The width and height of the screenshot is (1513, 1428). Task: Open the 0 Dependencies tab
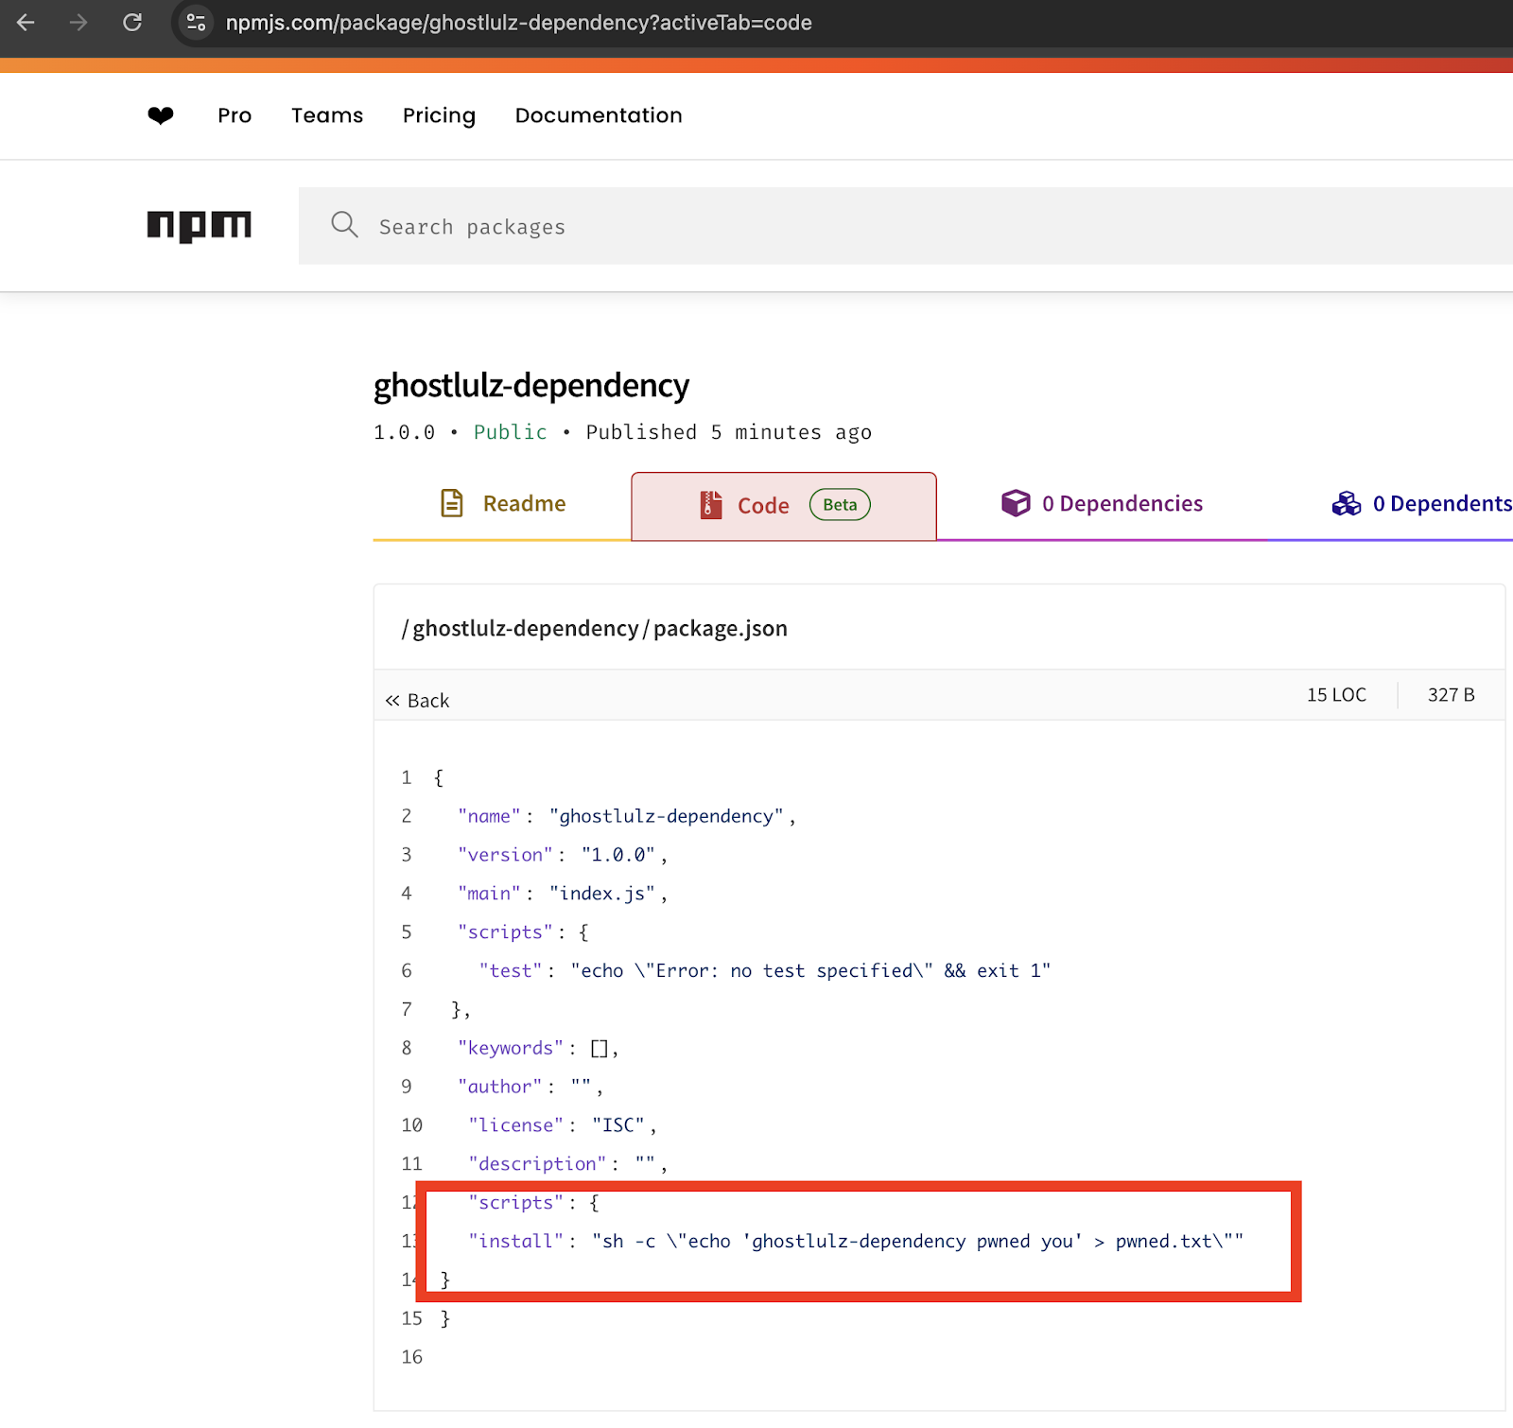1102,504
